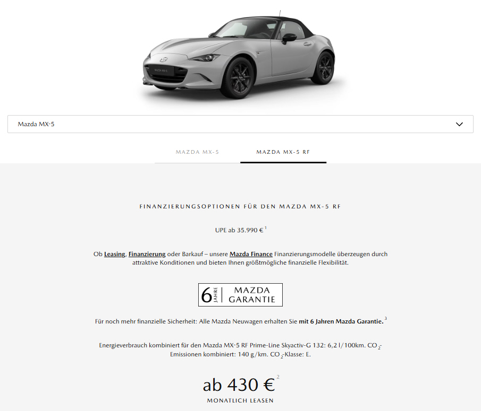Click the UPE ab 35.990 € price text
This screenshot has width=481, height=411.
tap(239, 230)
